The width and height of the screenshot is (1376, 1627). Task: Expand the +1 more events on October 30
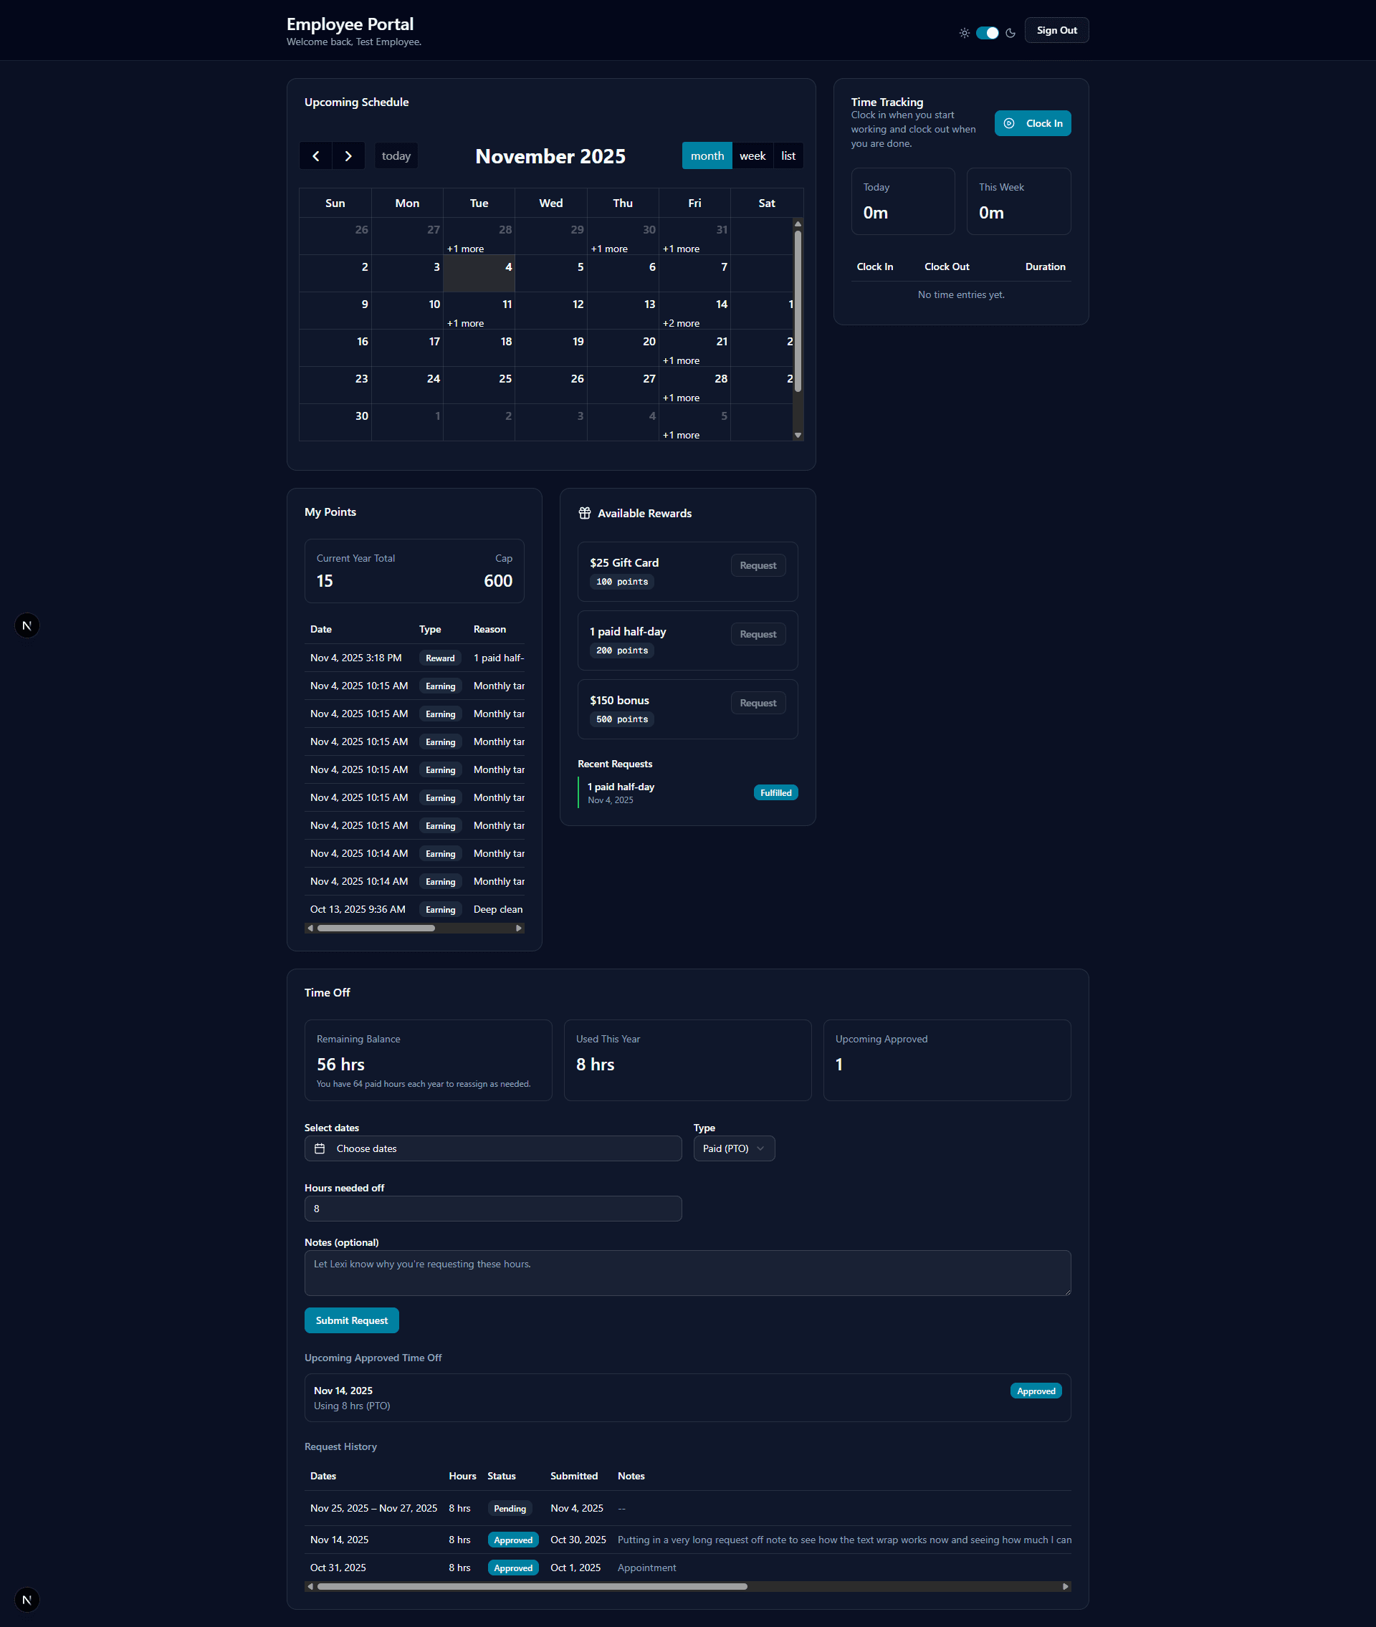tap(609, 248)
